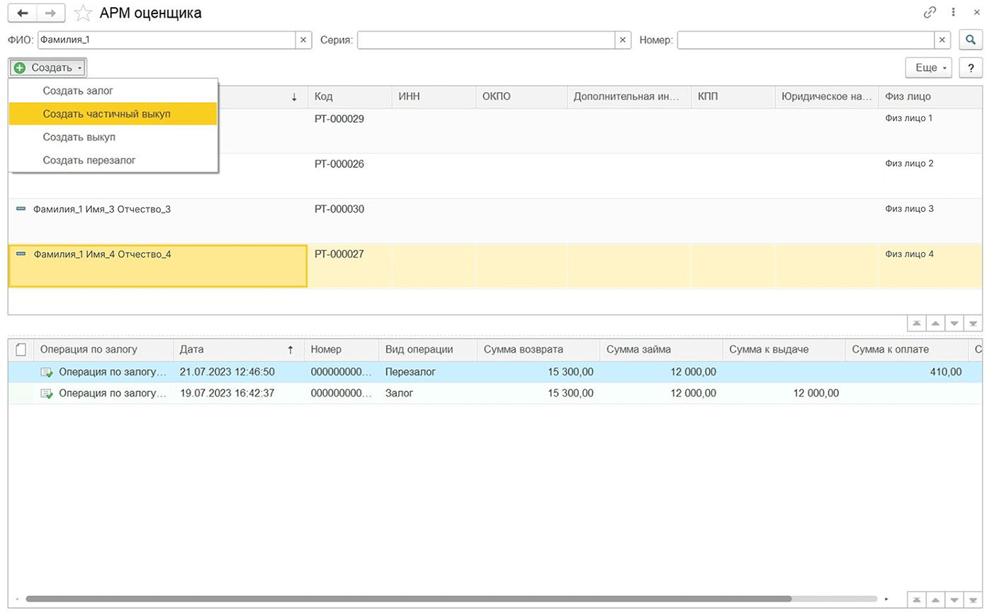Move up one row in the upper list

tap(935, 323)
